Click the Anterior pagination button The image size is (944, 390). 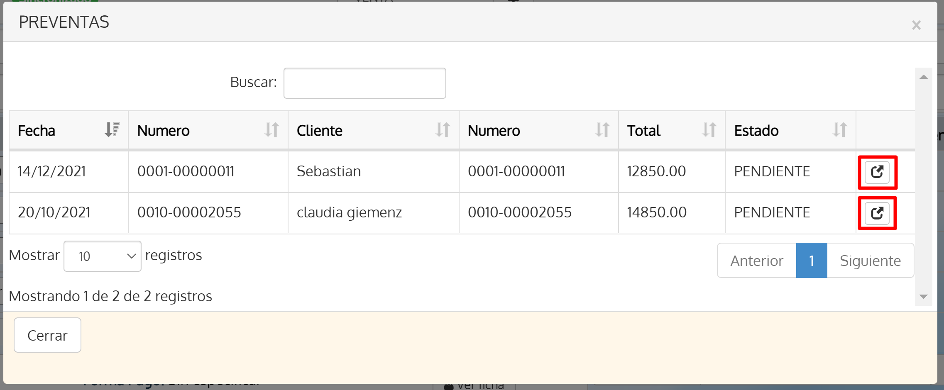point(756,260)
